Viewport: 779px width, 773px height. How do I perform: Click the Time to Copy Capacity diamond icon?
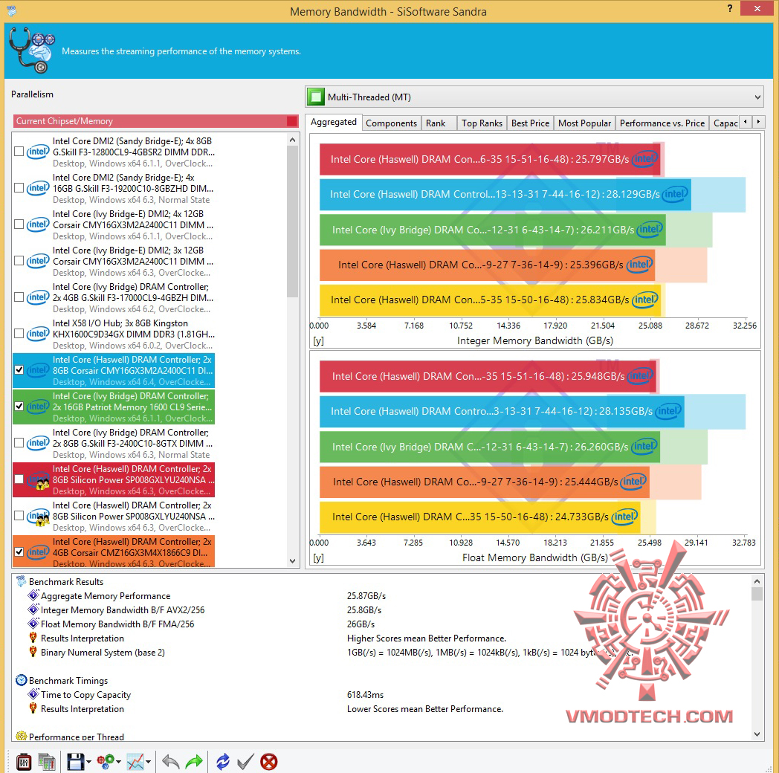[33, 694]
